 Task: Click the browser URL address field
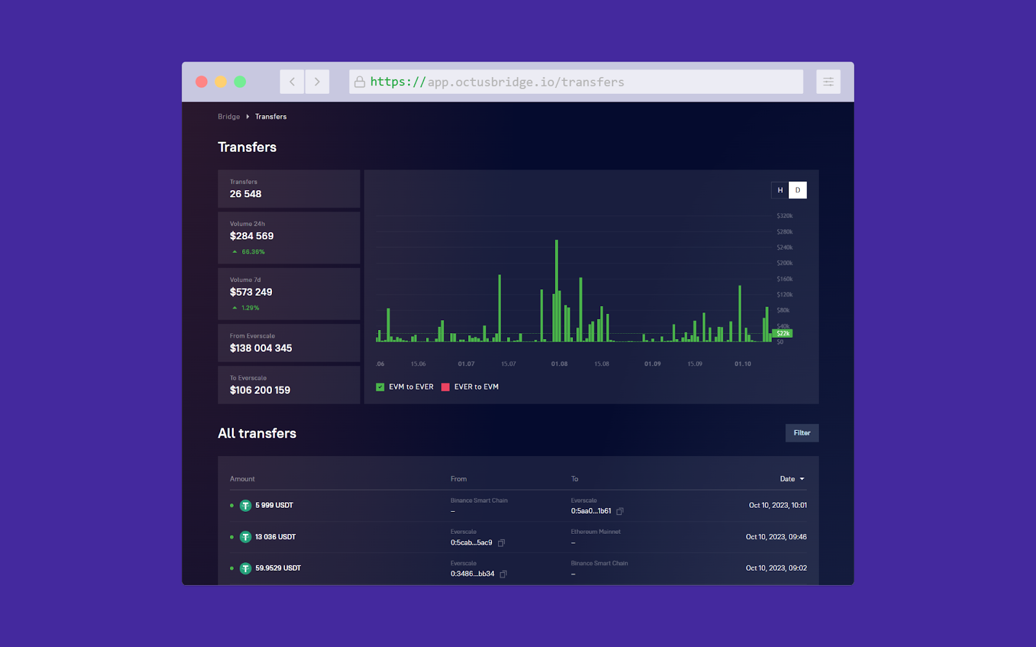576,82
